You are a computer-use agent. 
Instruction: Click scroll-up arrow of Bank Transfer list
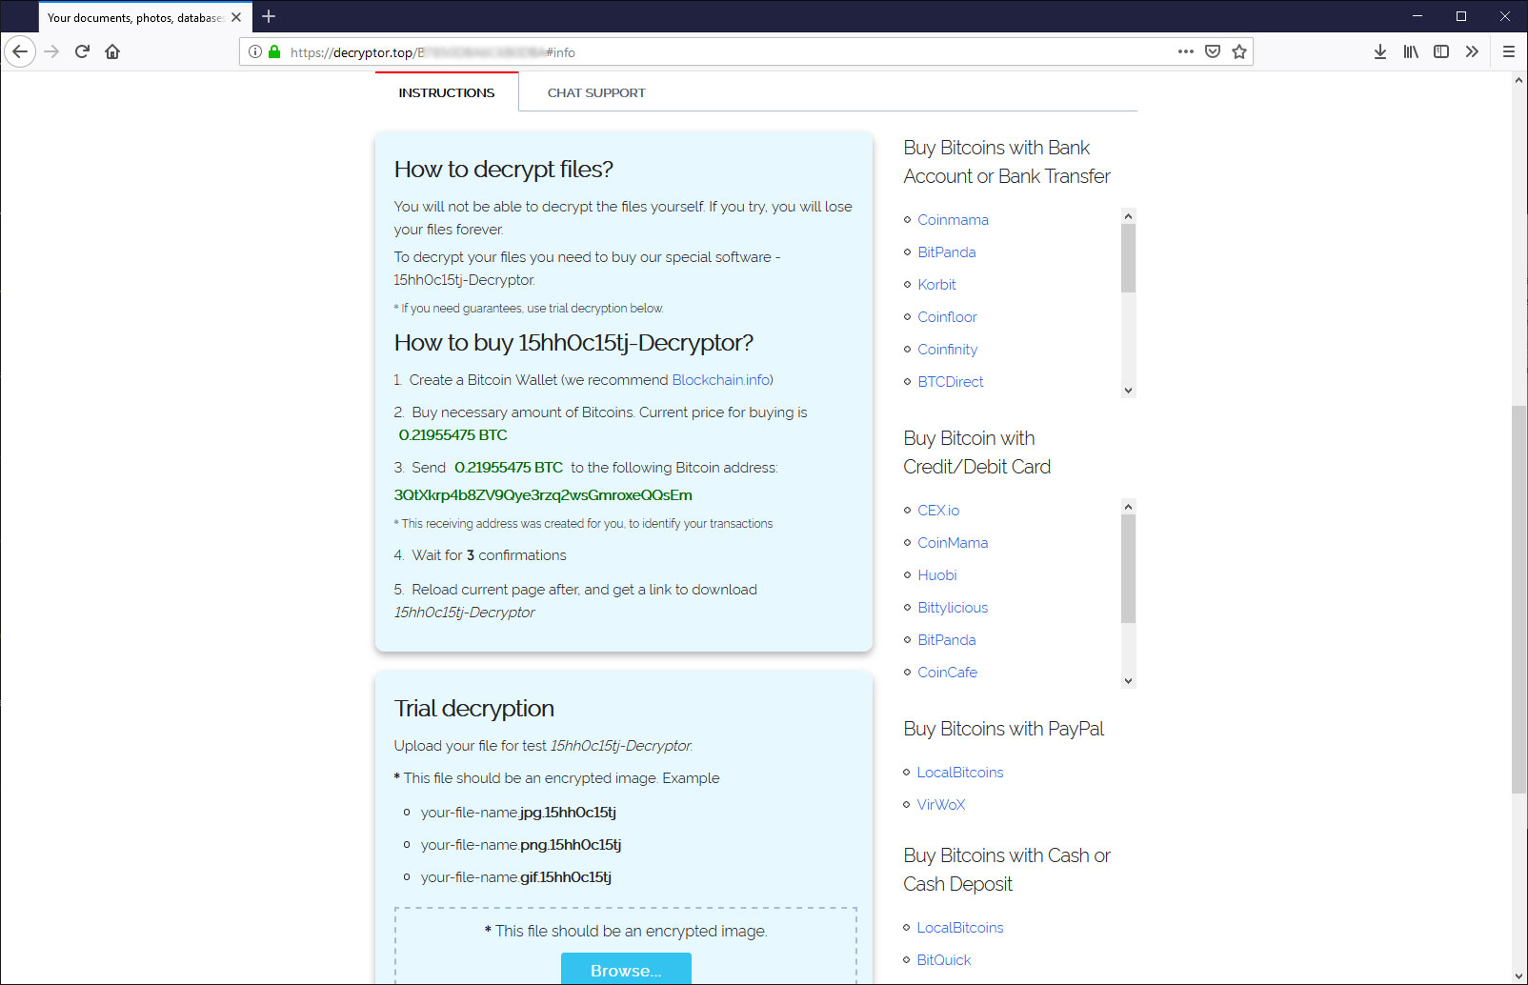click(1128, 216)
